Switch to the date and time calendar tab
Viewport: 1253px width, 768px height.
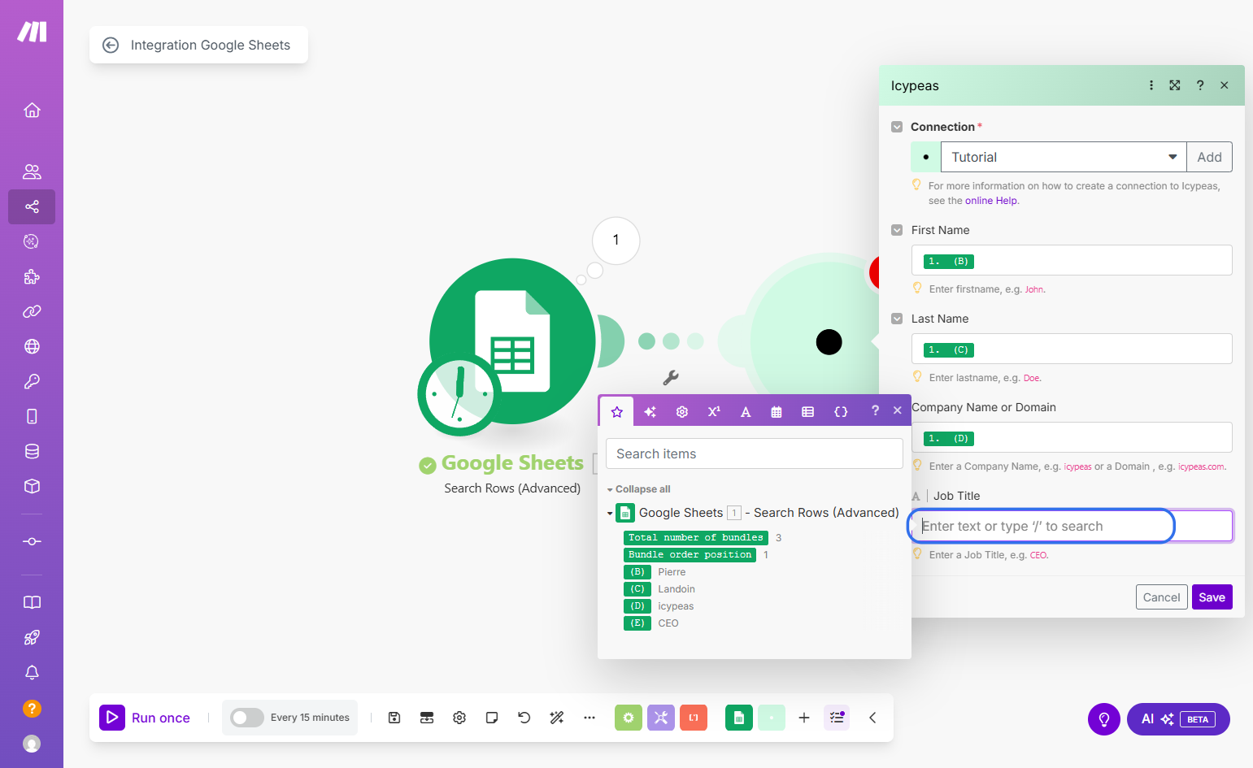(x=777, y=411)
